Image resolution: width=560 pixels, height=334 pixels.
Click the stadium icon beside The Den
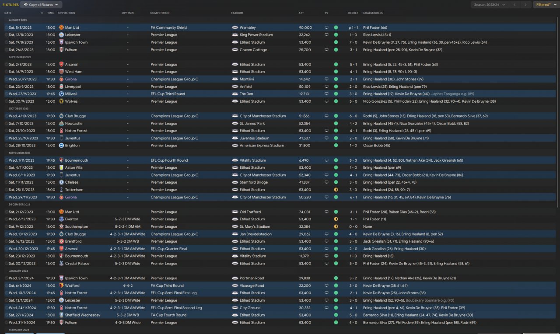tap(235, 94)
